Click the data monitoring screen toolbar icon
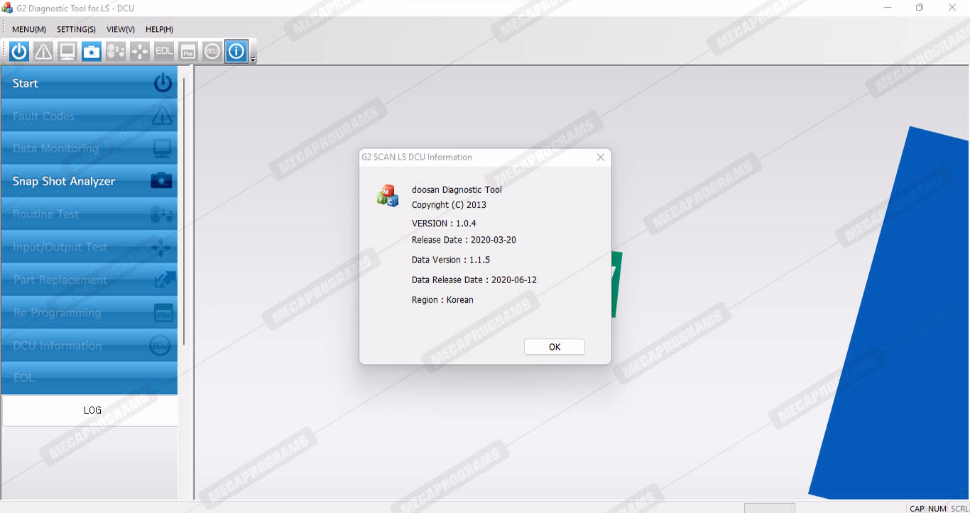This screenshot has width=970, height=513. point(67,51)
